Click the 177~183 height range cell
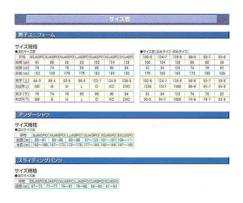243x203 pixels. [91, 145]
